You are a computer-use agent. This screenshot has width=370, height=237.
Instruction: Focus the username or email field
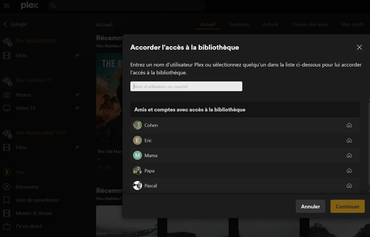(x=186, y=86)
